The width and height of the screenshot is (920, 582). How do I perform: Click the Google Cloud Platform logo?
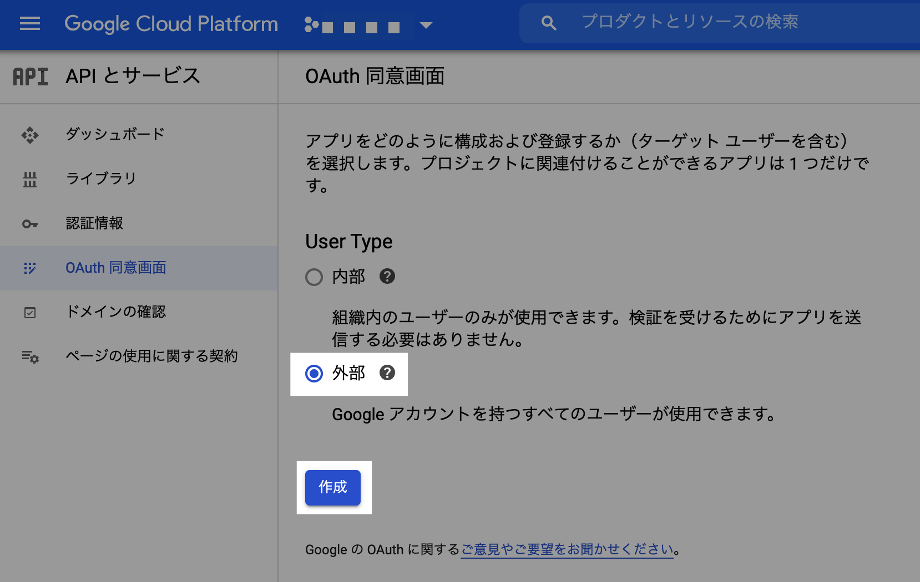(x=171, y=24)
